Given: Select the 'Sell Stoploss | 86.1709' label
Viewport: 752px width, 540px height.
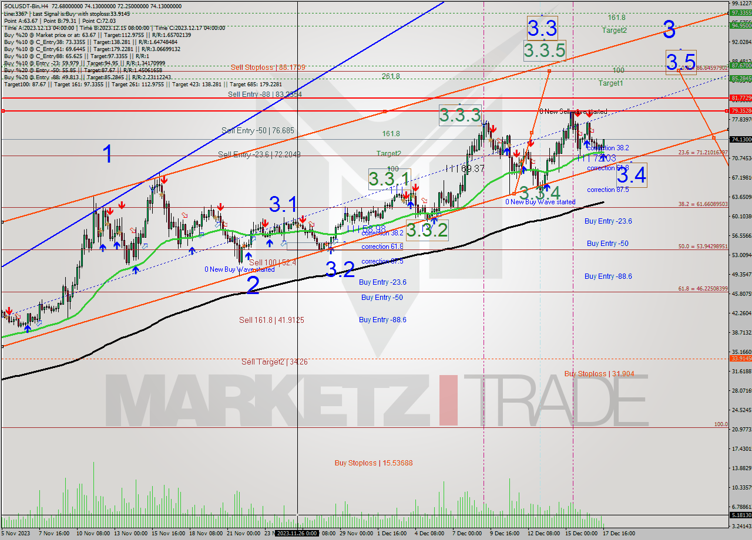Looking at the screenshot, I should tap(268, 67).
